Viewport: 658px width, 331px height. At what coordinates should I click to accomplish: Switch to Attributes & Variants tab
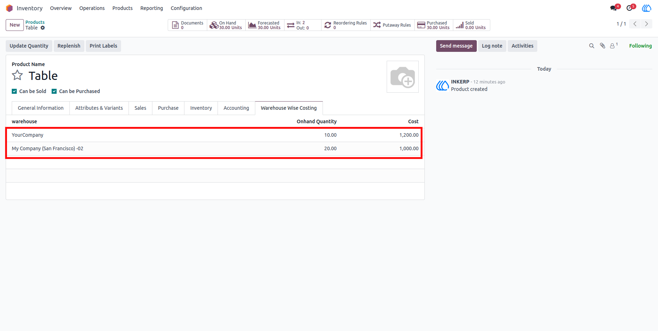coord(99,108)
